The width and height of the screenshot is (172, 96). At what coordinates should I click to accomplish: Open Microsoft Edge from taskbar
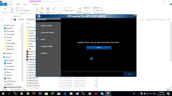pos(65,94)
